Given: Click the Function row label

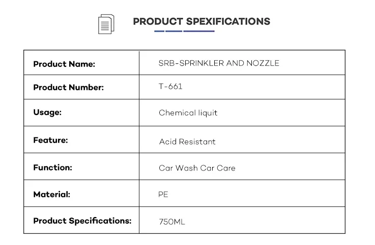Looking at the screenshot, I should tap(52, 167).
